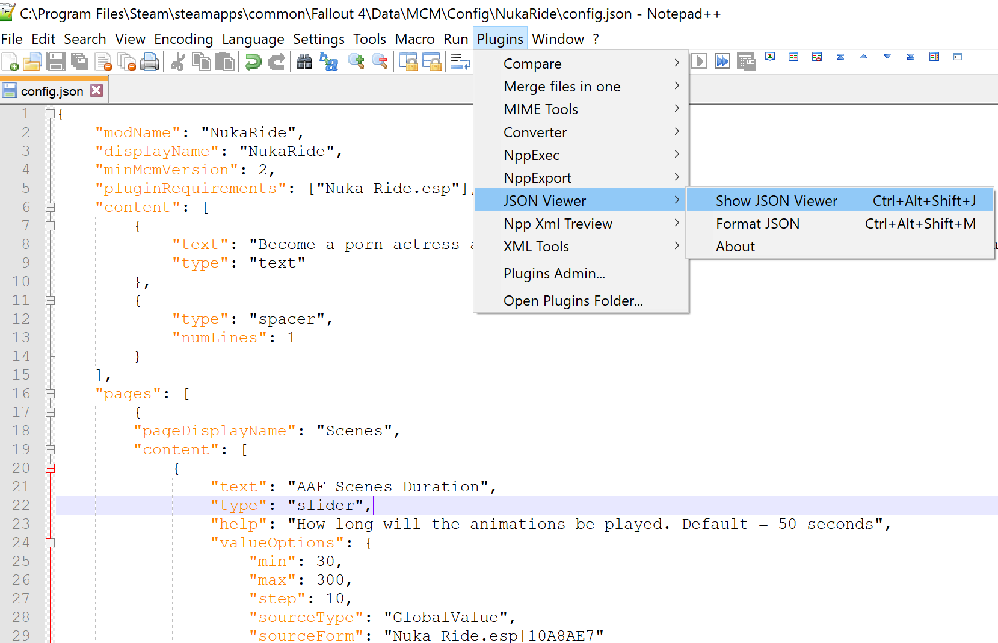Image resolution: width=998 pixels, height=643 pixels.
Task: Select Format JSON in the submenu
Action: point(840,223)
